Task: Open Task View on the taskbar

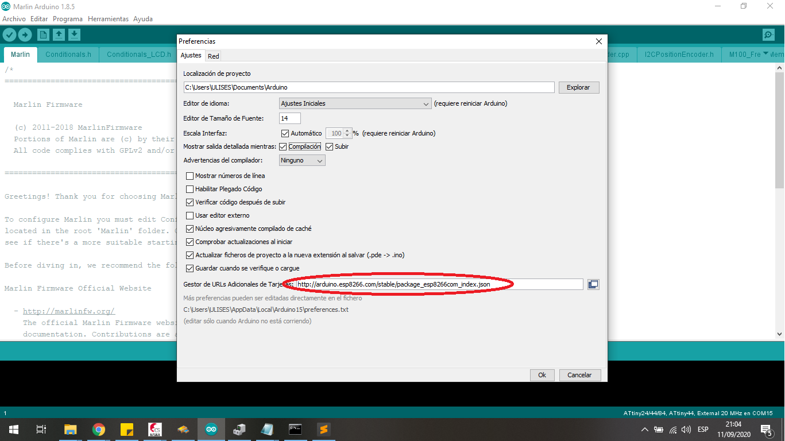Action: pos(41,430)
